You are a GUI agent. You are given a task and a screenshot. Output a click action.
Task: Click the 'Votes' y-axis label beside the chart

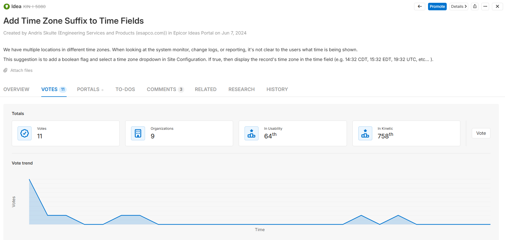[x=14, y=202]
